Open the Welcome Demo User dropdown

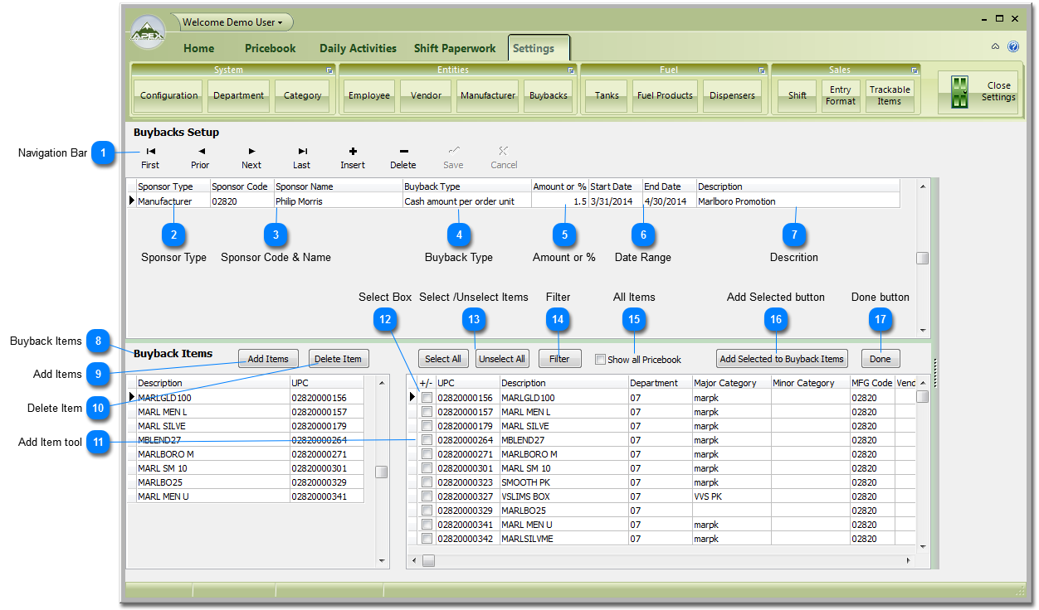232,22
